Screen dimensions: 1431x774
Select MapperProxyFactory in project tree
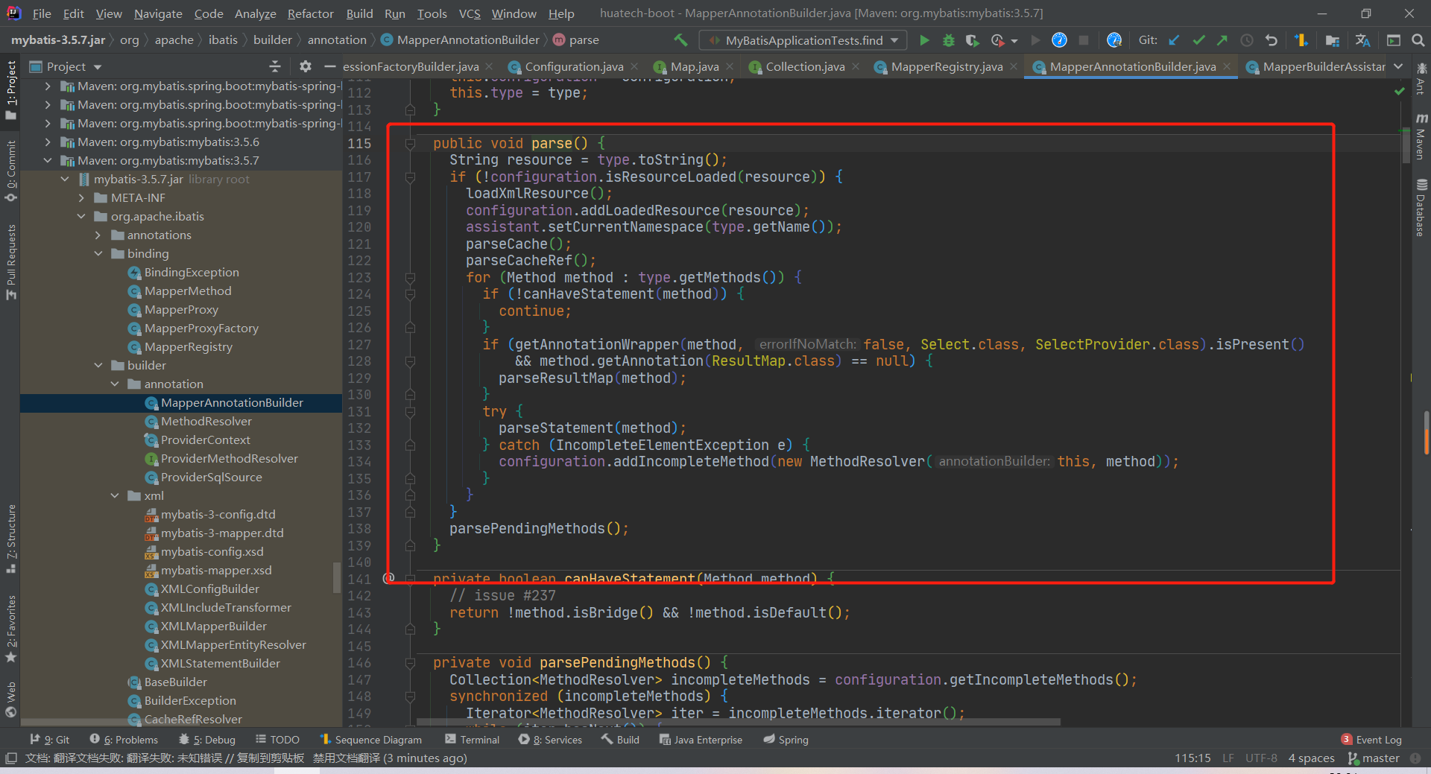click(201, 329)
